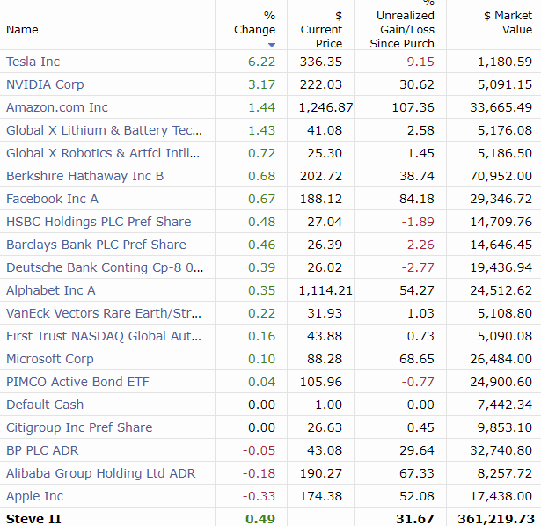
Task: Select Barclays' -2.26 unrealized loss
Action: click(x=418, y=245)
